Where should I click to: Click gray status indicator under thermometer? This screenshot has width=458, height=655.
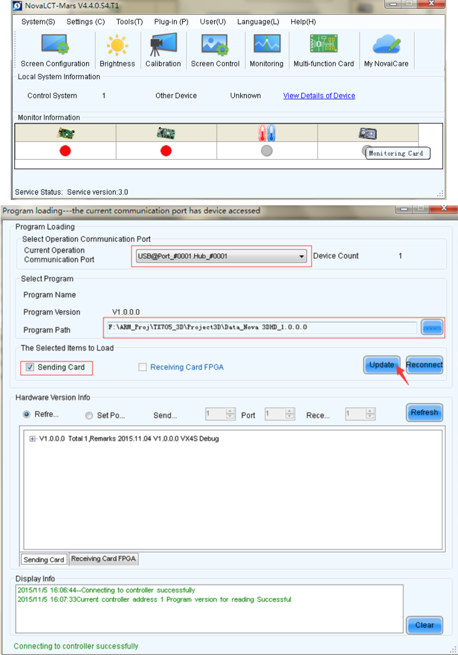point(267,151)
